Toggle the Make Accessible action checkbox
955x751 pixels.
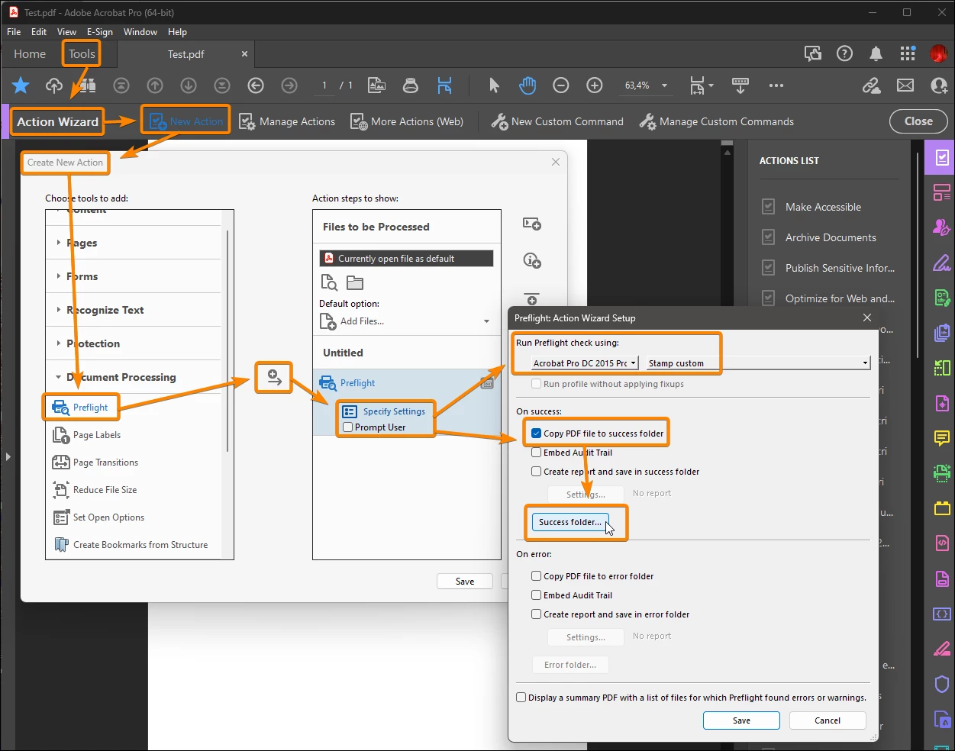click(x=769, y=207)
